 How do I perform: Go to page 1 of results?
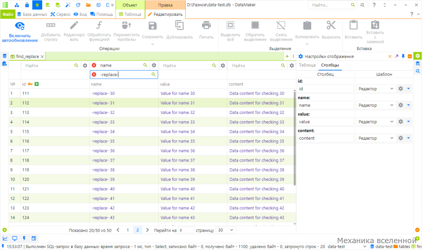(x=128, y=230)
